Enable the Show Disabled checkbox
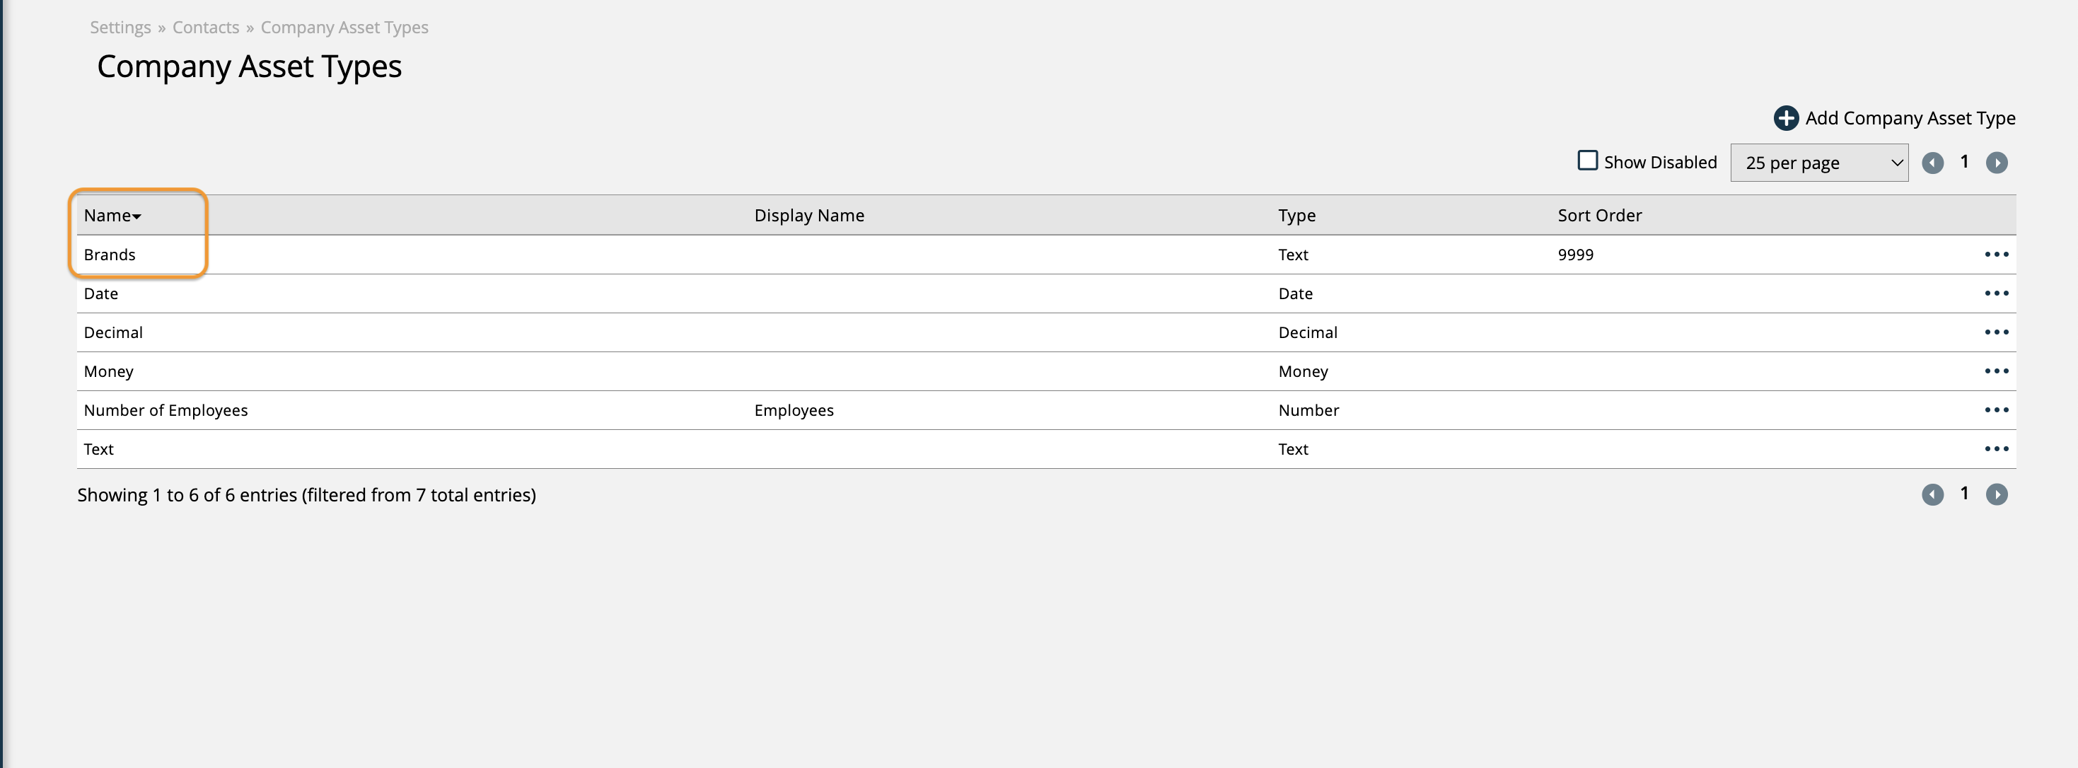The image size is (2078, 768). pos(1586,161)
